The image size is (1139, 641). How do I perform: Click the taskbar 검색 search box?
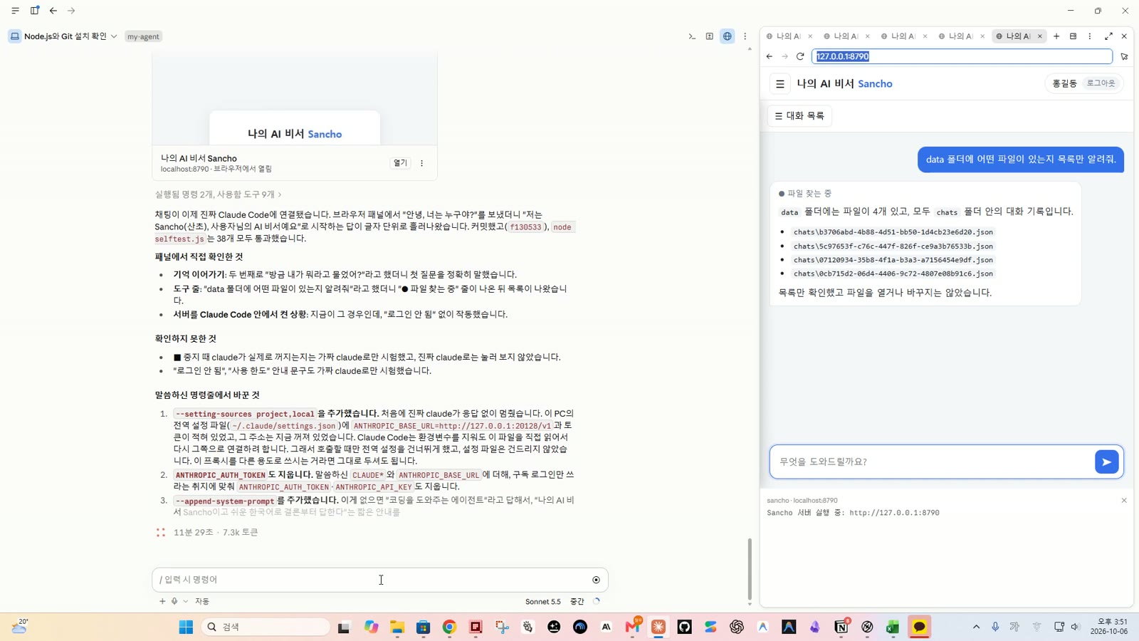pos(266,627)
